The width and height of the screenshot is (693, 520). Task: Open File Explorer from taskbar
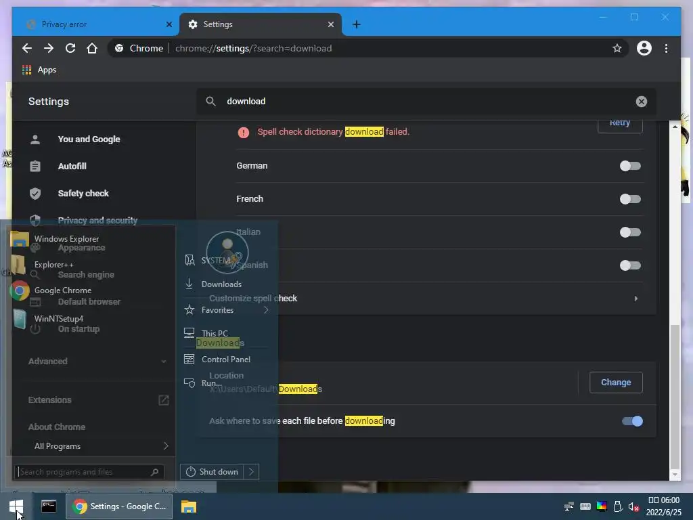click(x=189, y=506)
